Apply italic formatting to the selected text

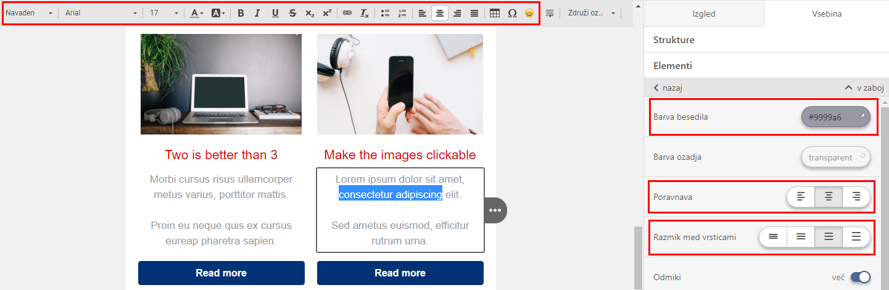pos(257,13)
